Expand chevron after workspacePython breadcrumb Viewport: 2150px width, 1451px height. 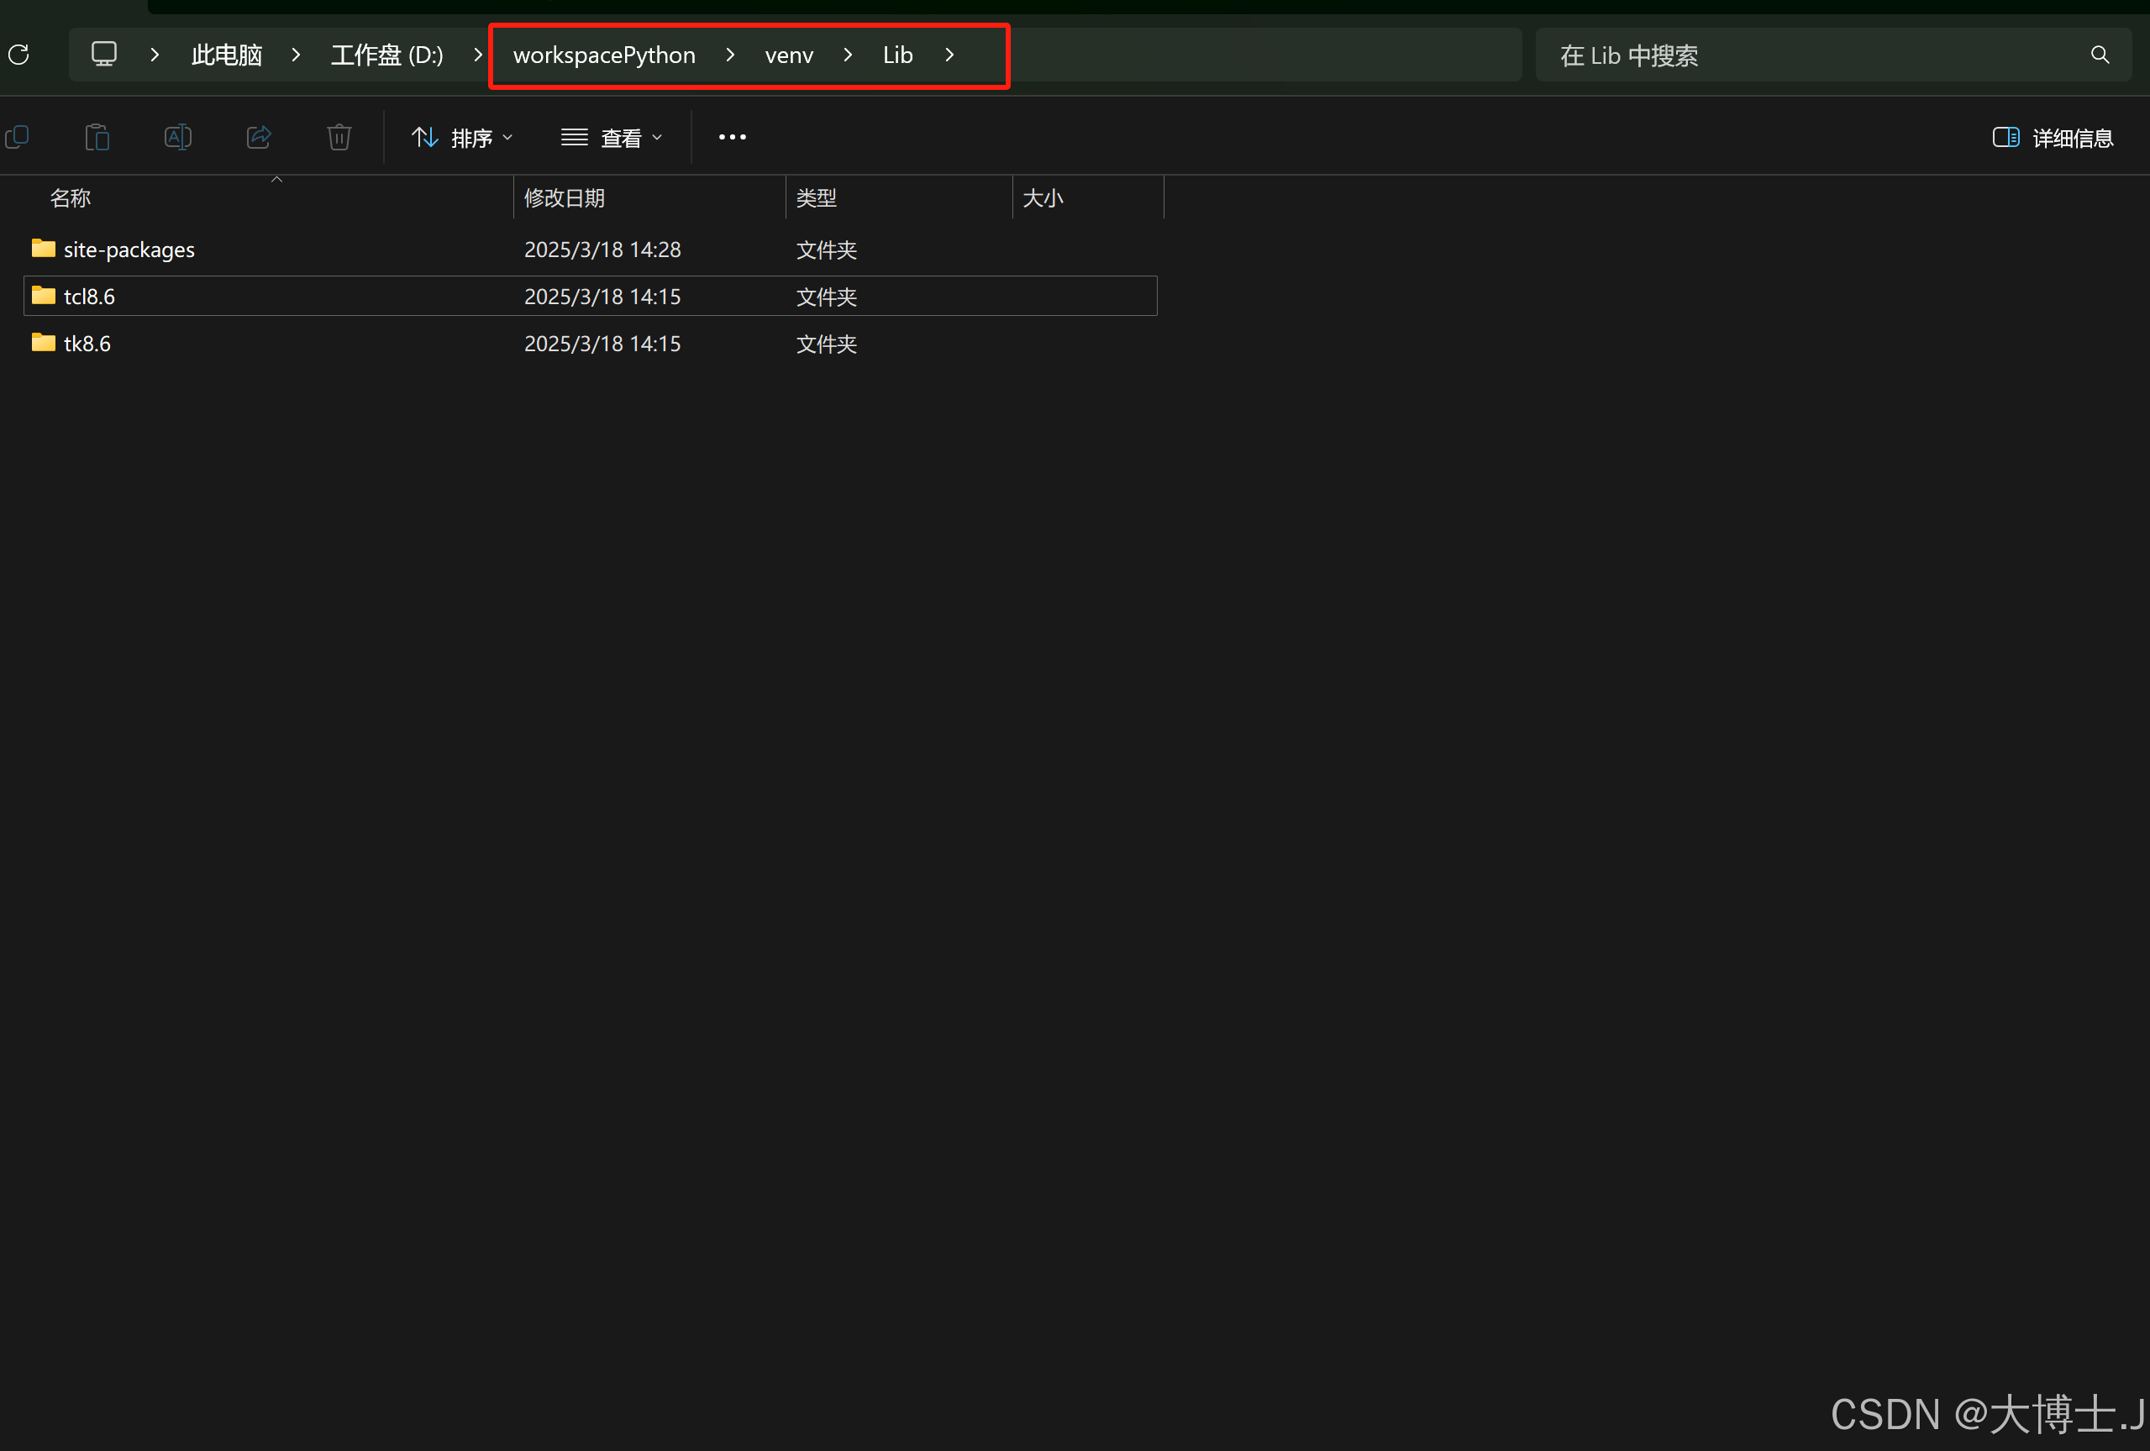730,55
